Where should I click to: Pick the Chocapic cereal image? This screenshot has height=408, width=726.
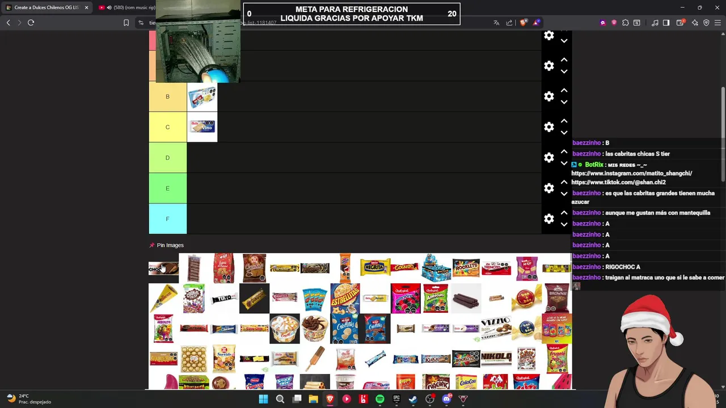tap(436, 382)
